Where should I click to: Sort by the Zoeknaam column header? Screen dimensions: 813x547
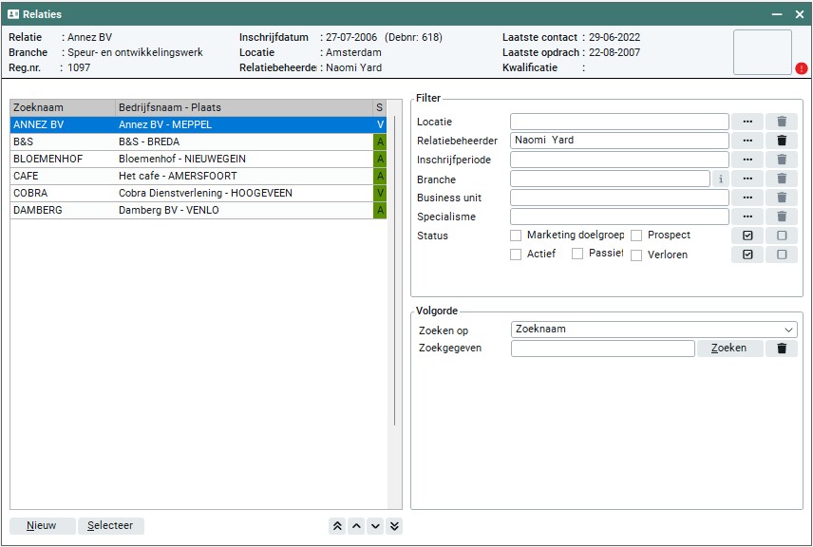pos(62,107)
